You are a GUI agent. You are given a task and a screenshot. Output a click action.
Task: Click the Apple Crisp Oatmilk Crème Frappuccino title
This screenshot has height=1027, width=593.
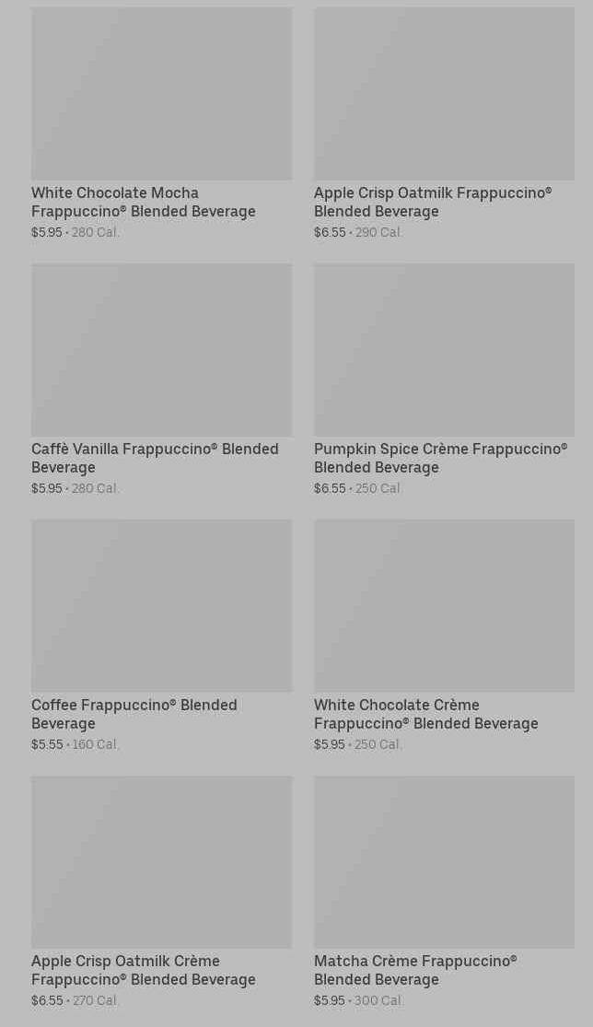coord(144,970)
